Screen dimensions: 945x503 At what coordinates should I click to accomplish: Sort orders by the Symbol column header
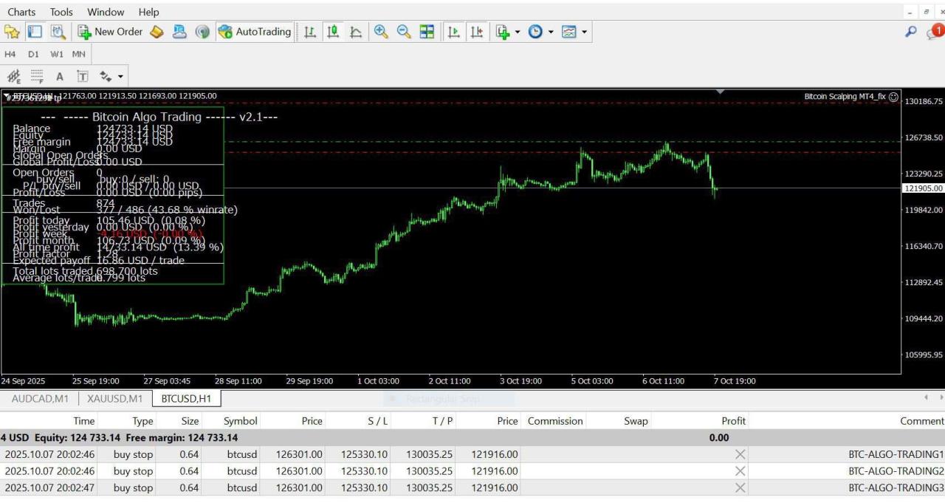click(241, 421)
